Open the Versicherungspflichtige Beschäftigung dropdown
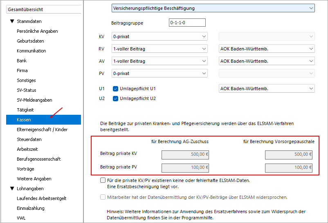Viewport: 328px width, 223px height. [x=213, y=8]
